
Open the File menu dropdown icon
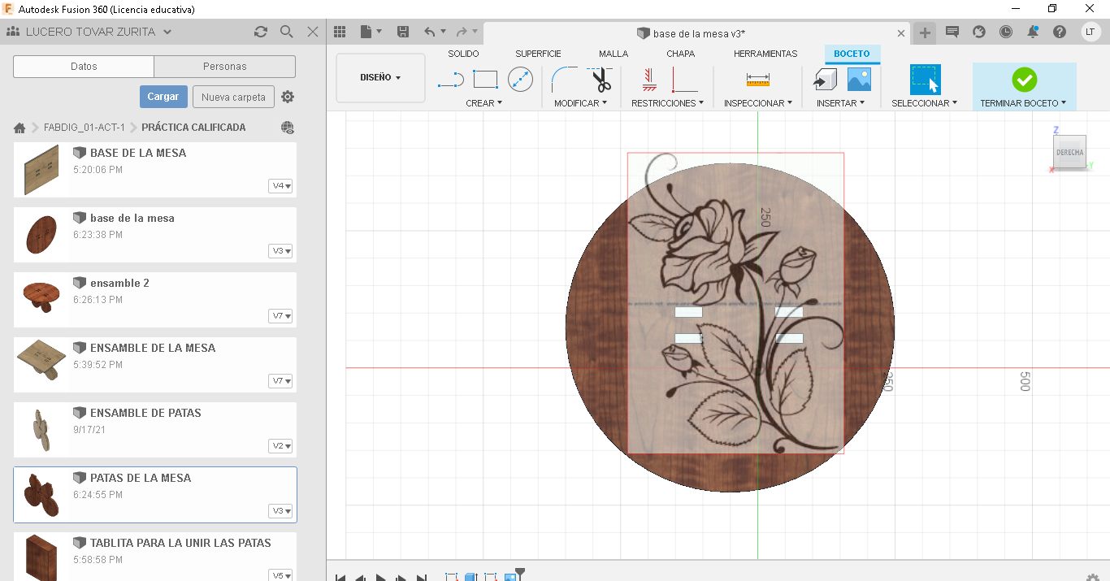(371, 32)
